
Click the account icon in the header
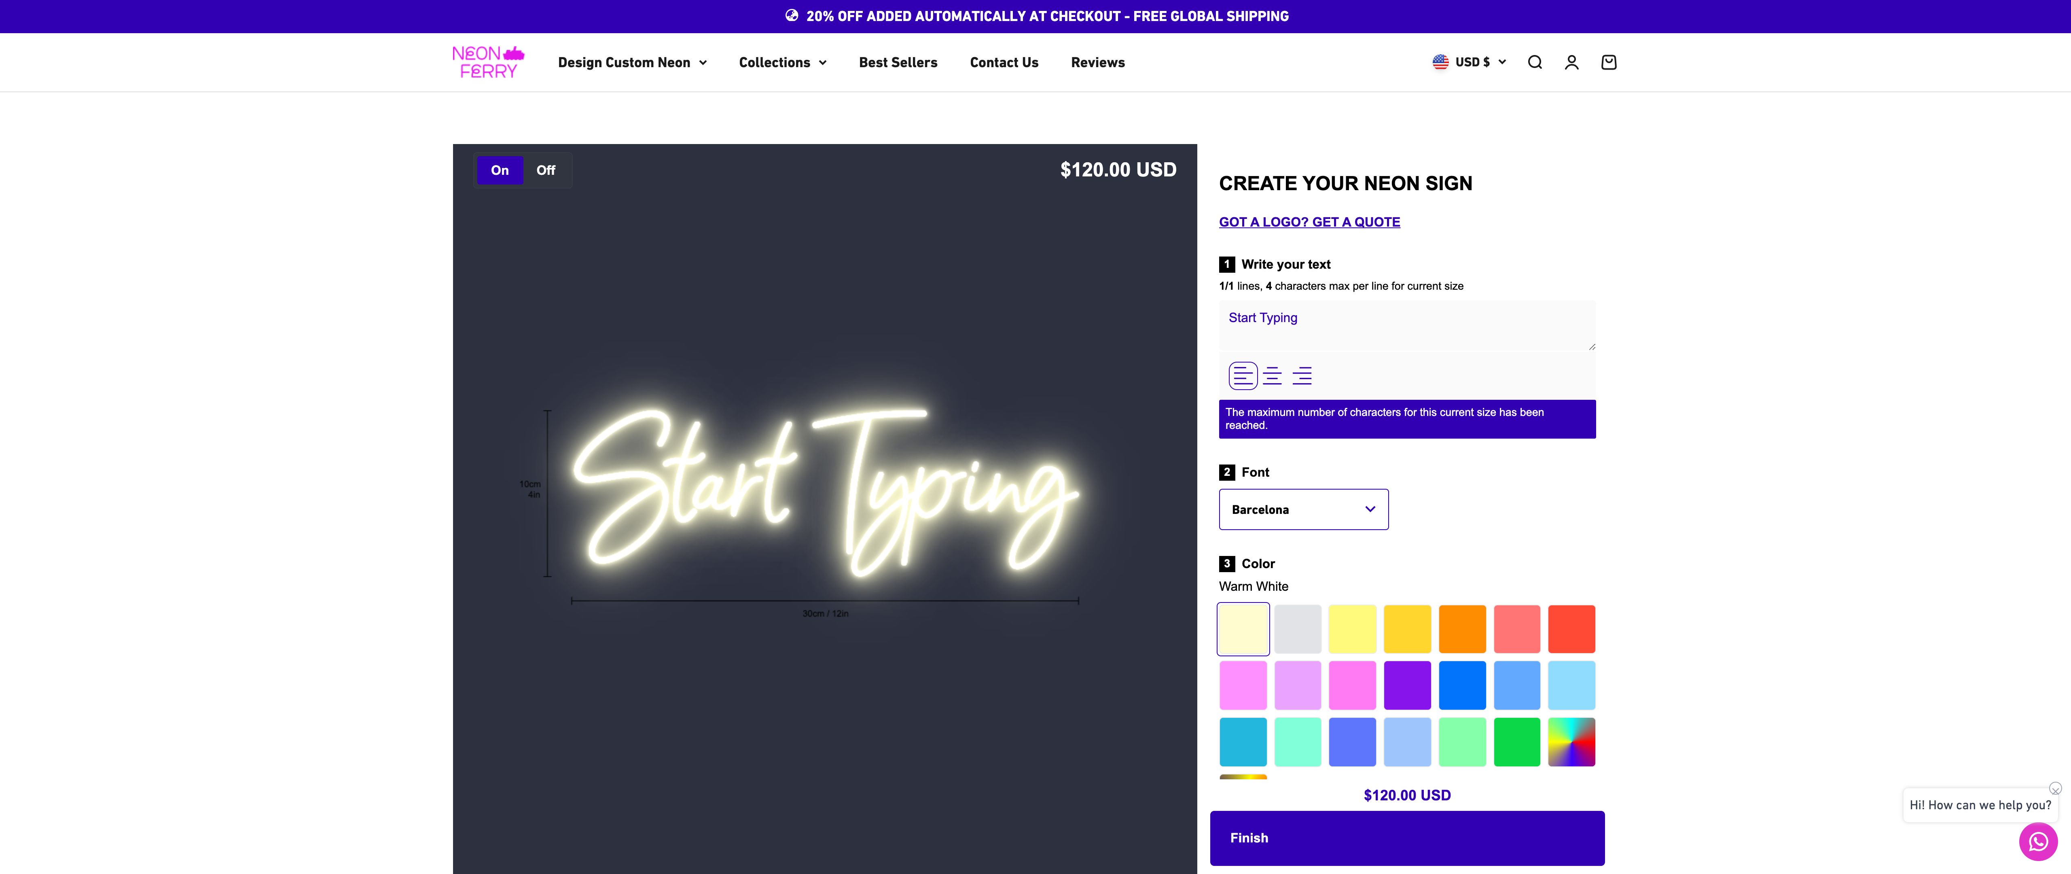click(1572, 62)
